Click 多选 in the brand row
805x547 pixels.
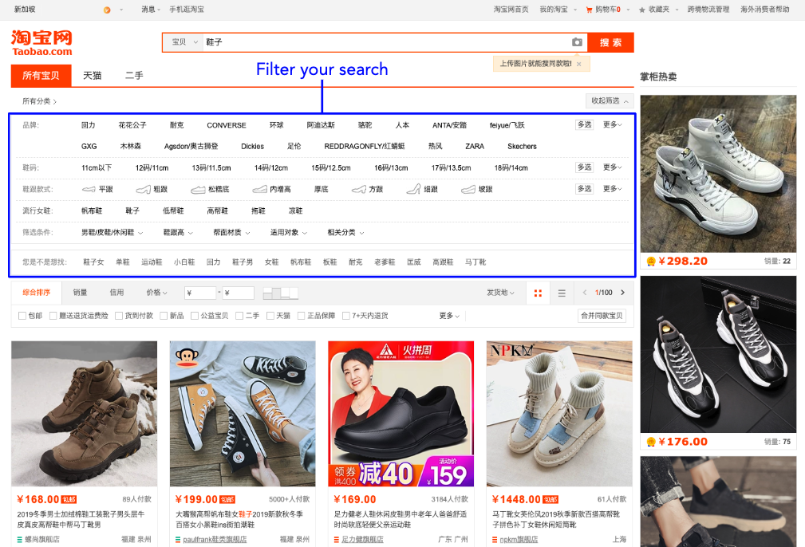[584, 124]
